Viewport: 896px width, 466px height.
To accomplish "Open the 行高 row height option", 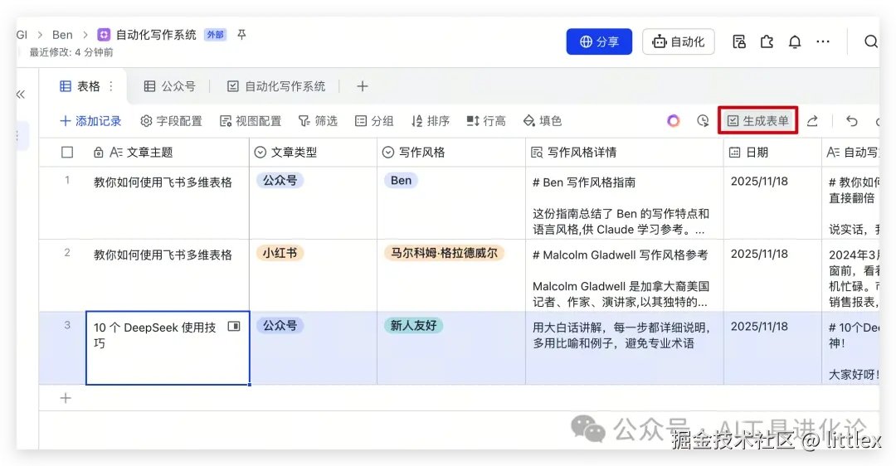I will [486, 121].
